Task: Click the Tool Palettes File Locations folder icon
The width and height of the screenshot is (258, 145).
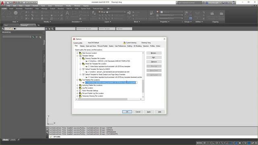Action: [80, 80]
